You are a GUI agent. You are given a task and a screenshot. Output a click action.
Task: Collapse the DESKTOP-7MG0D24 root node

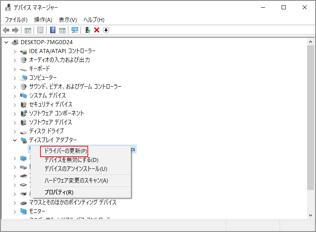6,43
